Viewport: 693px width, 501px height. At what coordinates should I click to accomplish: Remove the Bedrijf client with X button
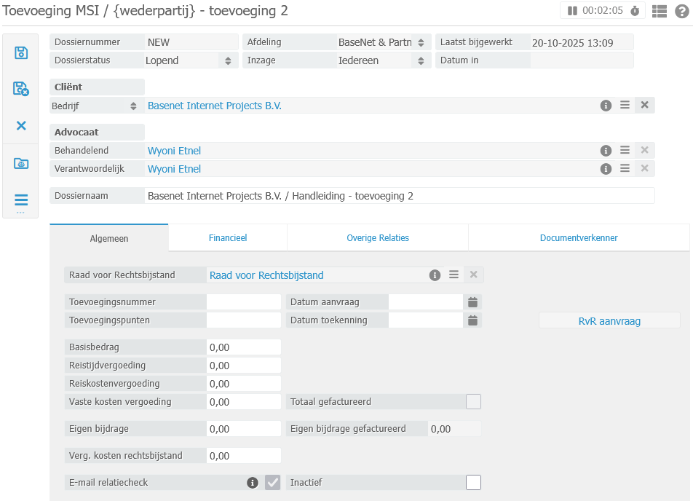coord(644,106)
